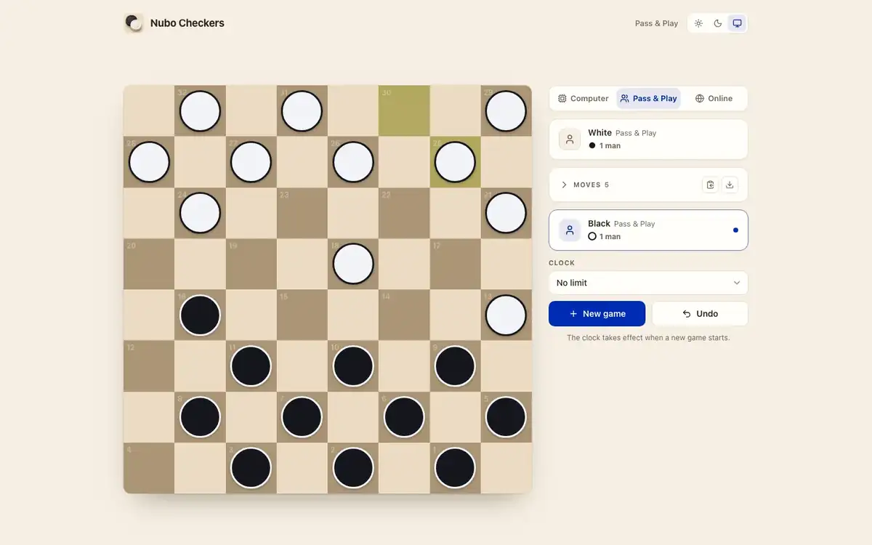Click empty square 19
Image resolution: width=872 pixels, height=545 pixels.
251,264
